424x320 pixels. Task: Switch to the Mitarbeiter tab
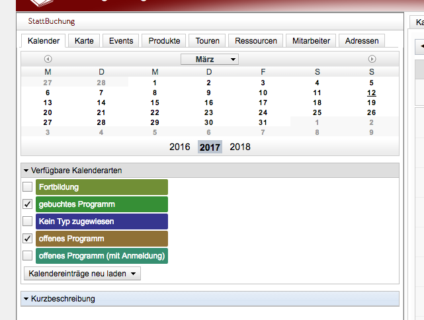tap(312, 41)
